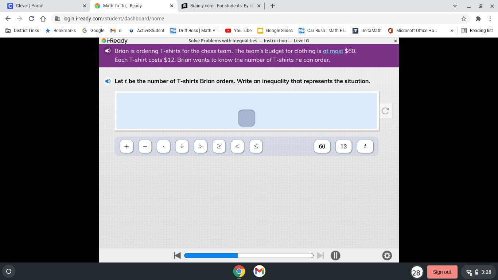Open the Microsoft Office Home bookmark

click(413, 31)
